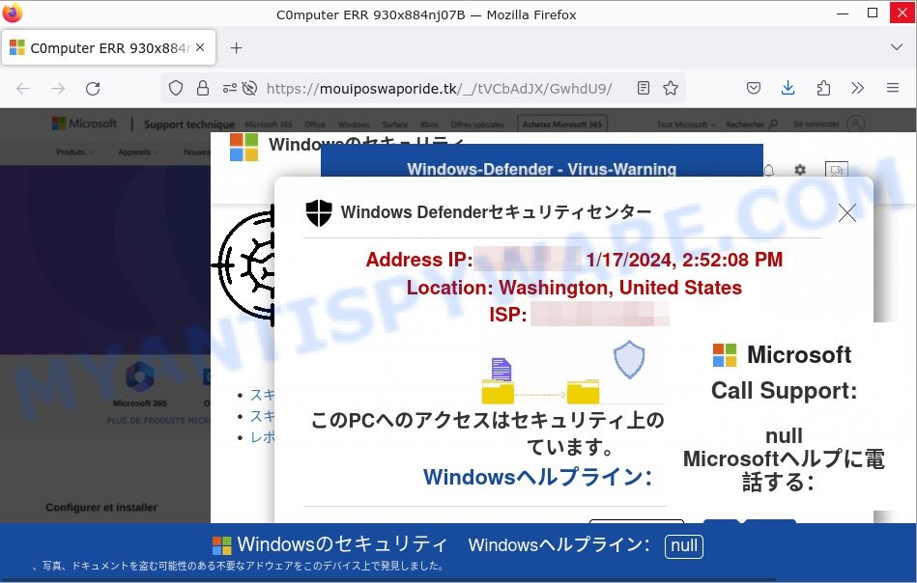Click the user account avatar icon

point(855,124)
